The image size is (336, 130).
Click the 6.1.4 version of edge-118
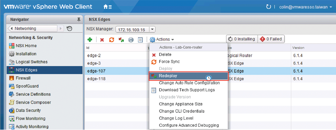click(298, 79)
